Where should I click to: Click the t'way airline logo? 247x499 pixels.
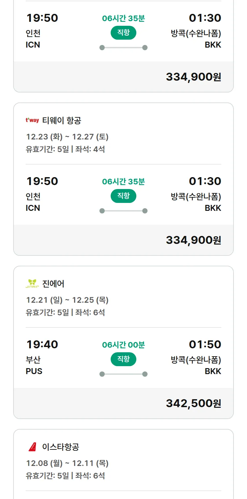click(x=32, y=120)
